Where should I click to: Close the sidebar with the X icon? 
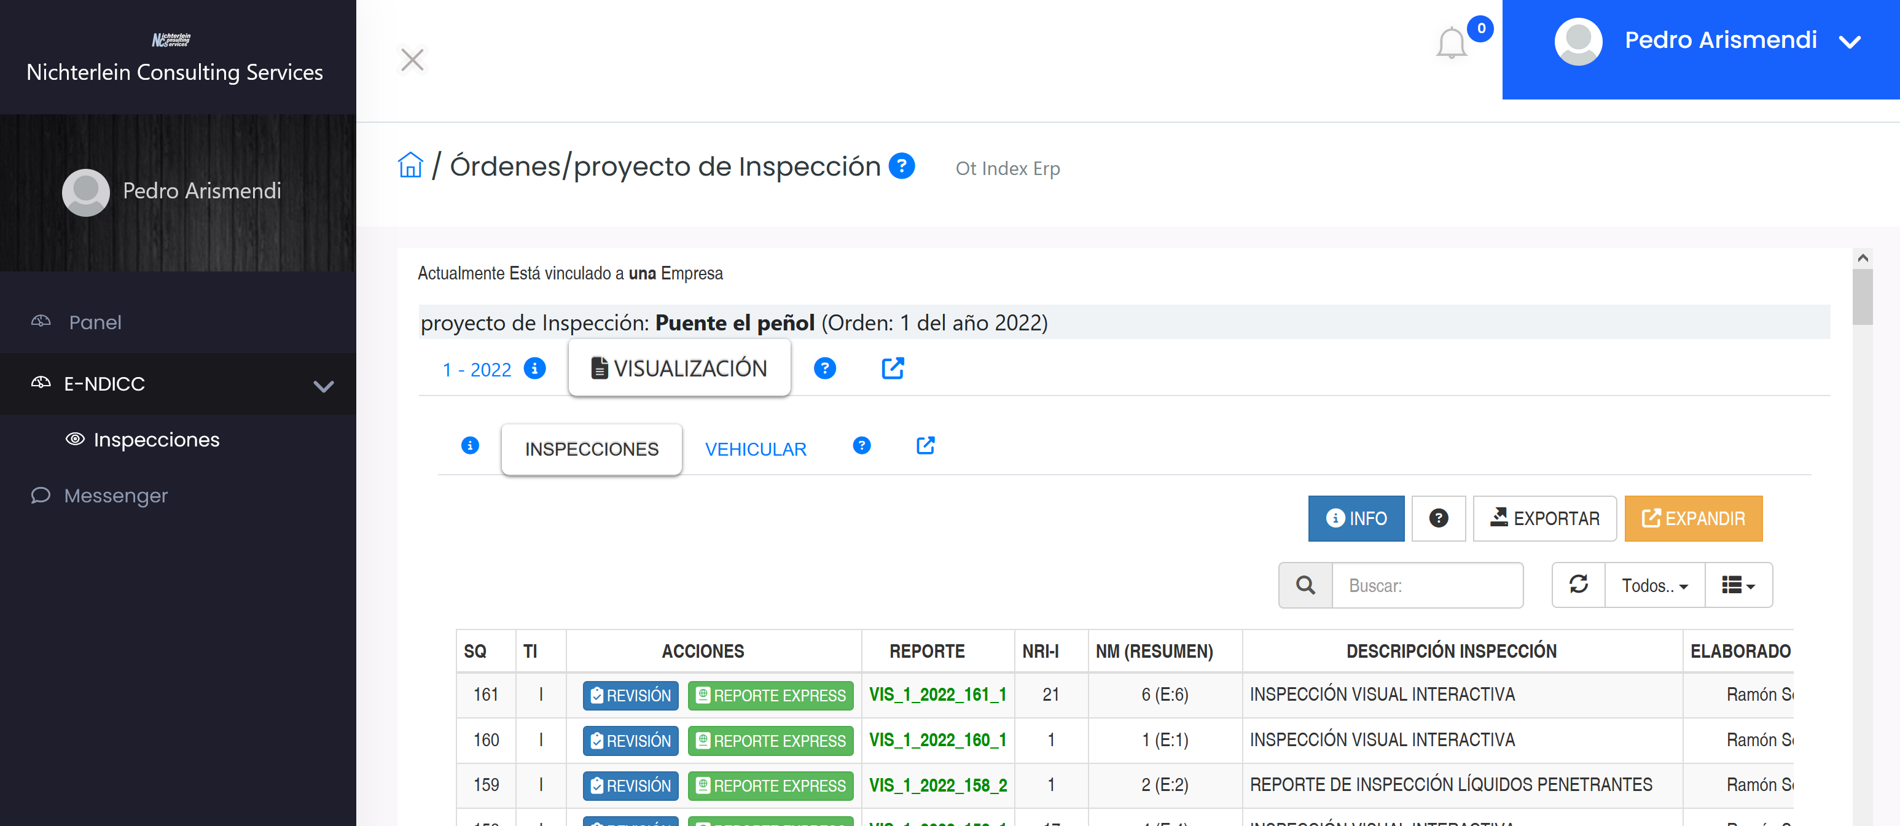(412, 60)
